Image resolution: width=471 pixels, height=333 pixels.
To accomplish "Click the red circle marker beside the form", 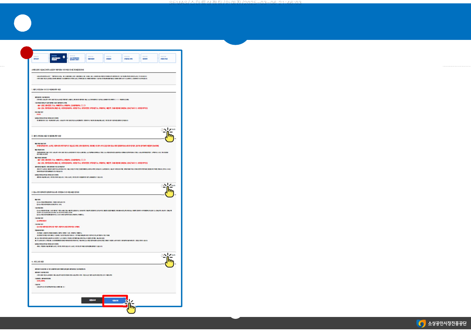I will pos(26,53).
